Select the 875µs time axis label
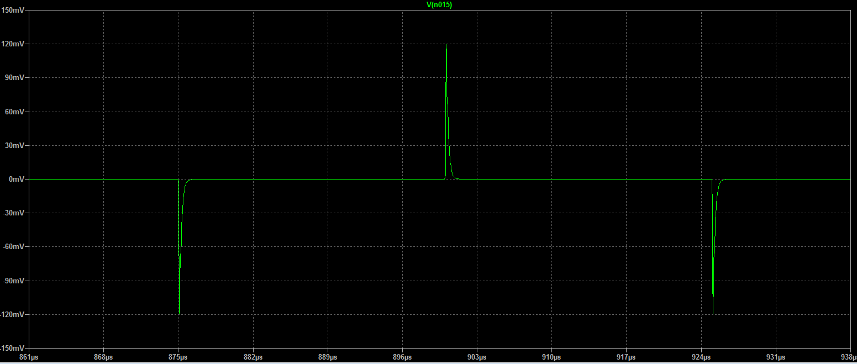The width and height of the screenshot is (857, 364). [x=178, y=357]
